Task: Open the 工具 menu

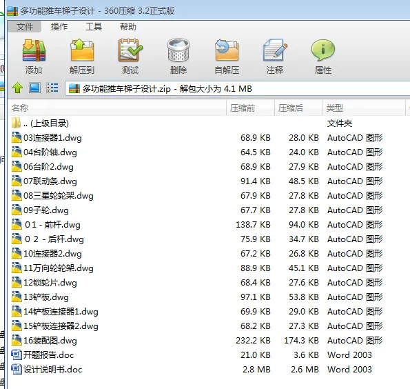Action: (94, 27)
